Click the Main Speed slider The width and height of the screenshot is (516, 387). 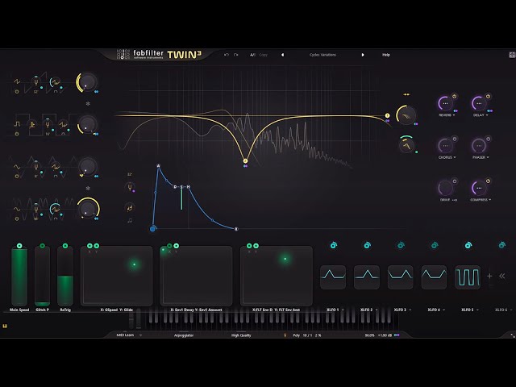click(19, 276)
